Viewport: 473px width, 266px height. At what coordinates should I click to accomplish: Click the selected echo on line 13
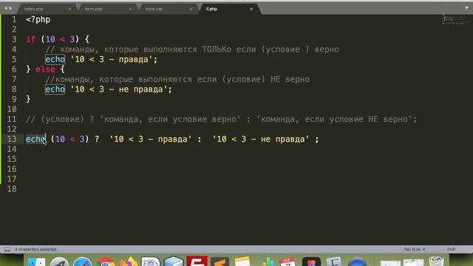35,139
